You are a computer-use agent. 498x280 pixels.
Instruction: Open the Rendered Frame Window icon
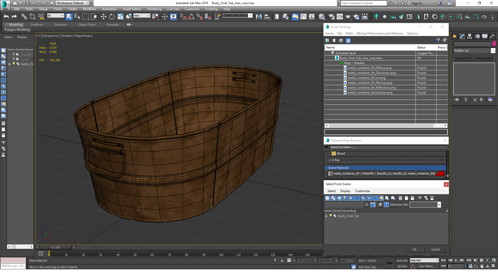[340, 17]
